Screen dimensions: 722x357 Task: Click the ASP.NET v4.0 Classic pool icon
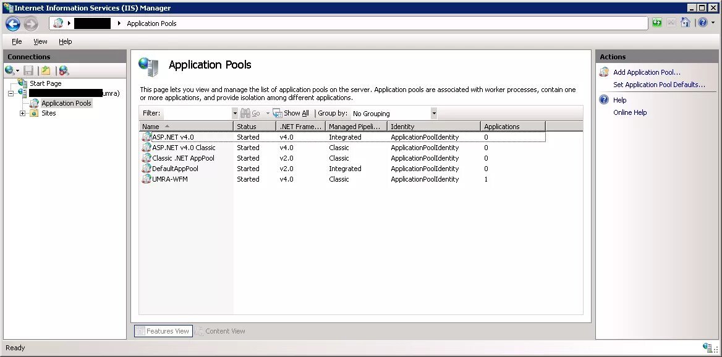[147, 147]
